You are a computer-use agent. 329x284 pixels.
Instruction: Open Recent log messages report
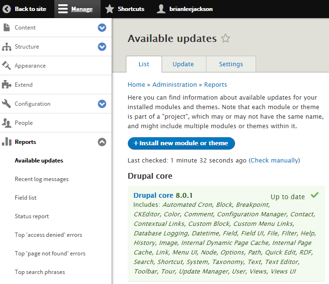tap(42, 179)
